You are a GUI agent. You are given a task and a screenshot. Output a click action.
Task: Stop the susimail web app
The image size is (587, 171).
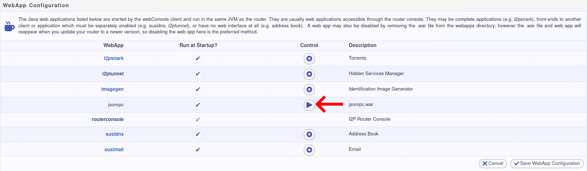pyautogui.click(x=309, y=150)
